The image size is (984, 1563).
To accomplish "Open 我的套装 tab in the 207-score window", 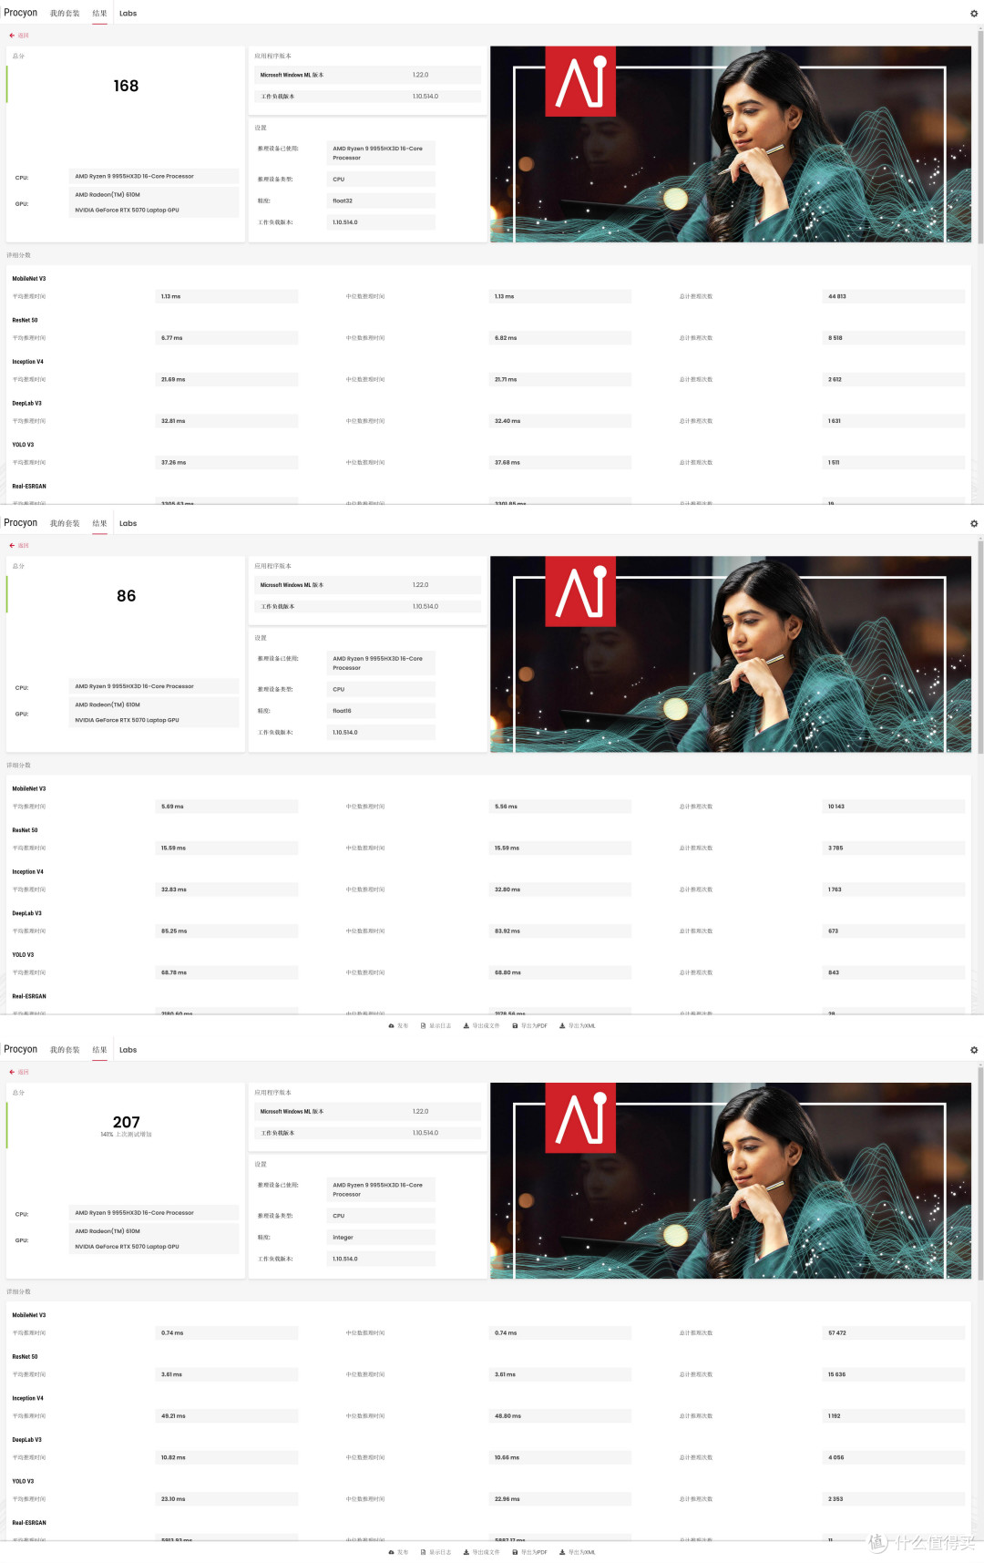I will click(65, 1050).
